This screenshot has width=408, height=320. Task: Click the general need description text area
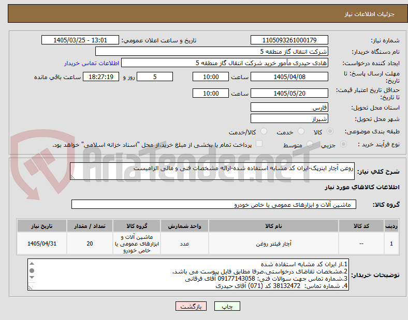tap(212, 171)
